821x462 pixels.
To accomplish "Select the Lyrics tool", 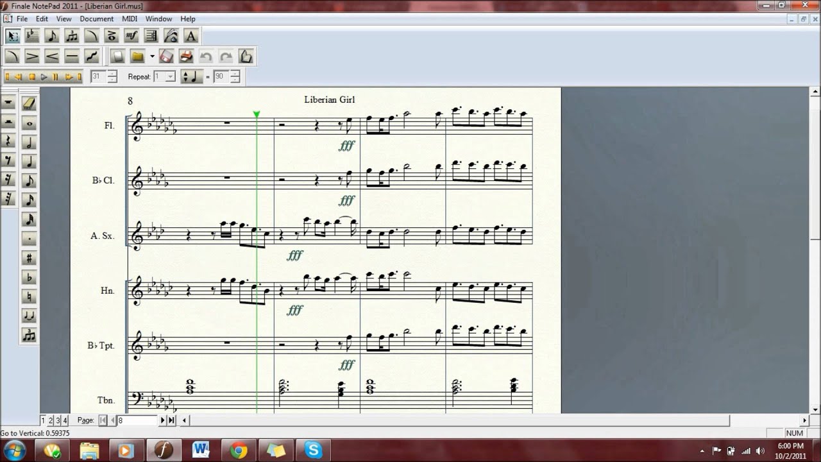I will click(x=171, y=35).
